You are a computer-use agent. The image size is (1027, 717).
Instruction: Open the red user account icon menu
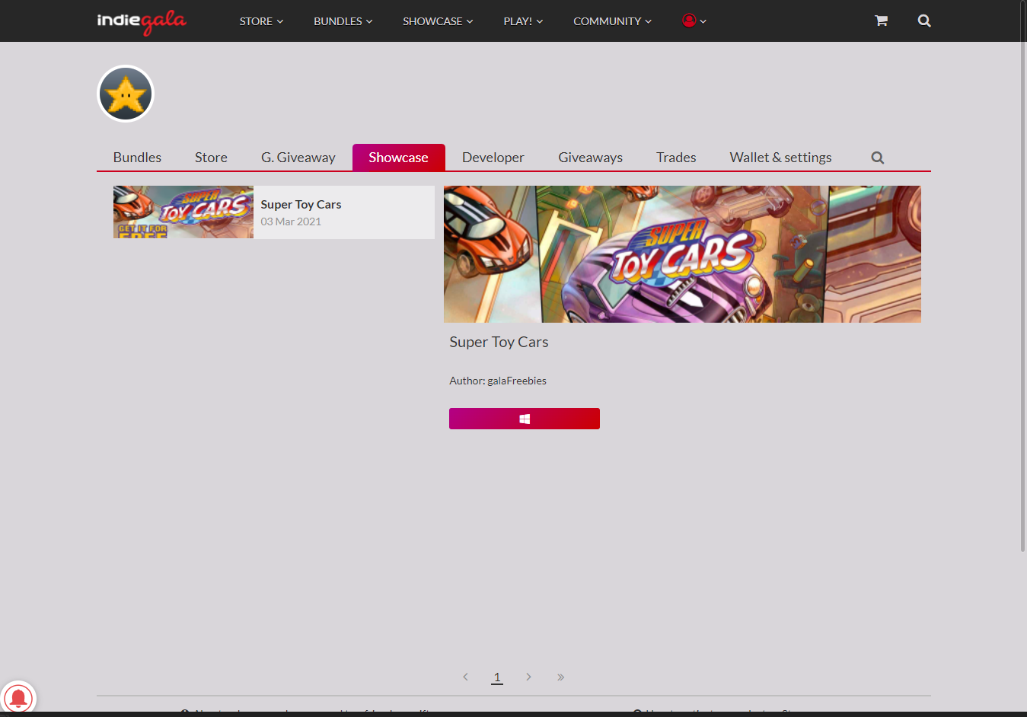(x=694, y=21)
